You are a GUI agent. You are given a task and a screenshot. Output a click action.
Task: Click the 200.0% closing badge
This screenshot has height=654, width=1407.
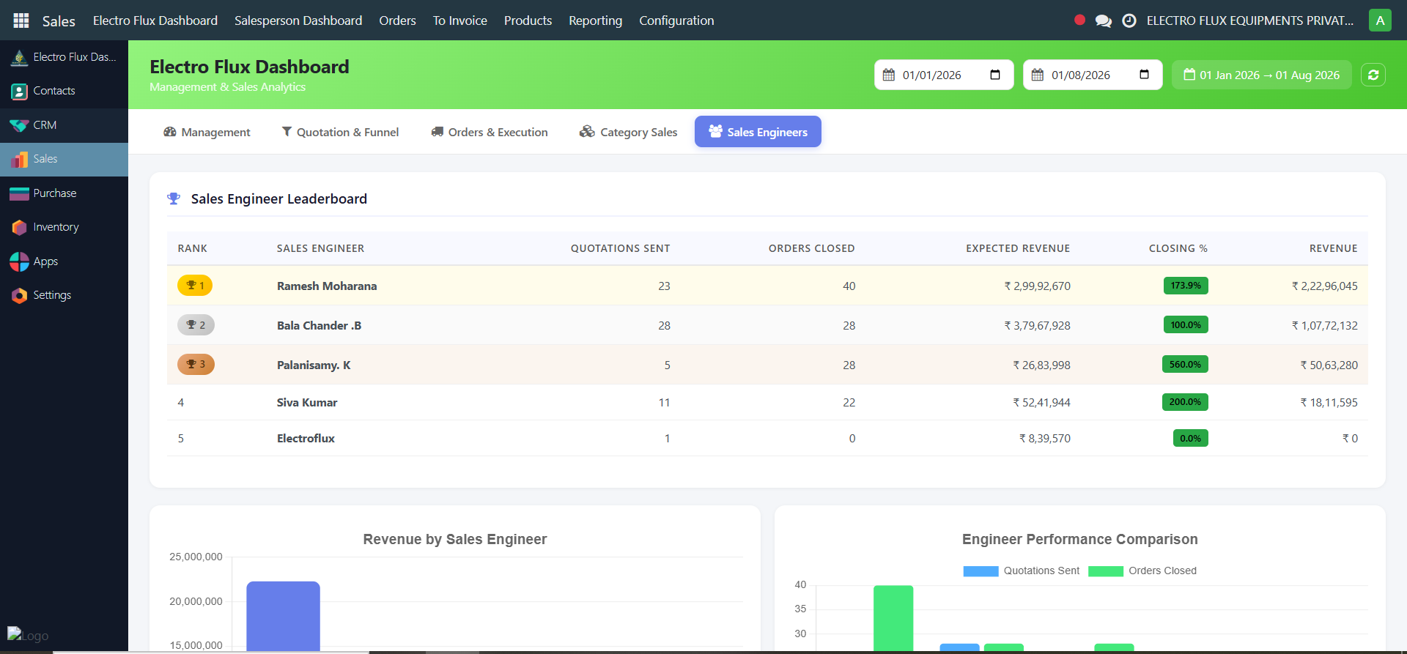(x=1185, y=402)
